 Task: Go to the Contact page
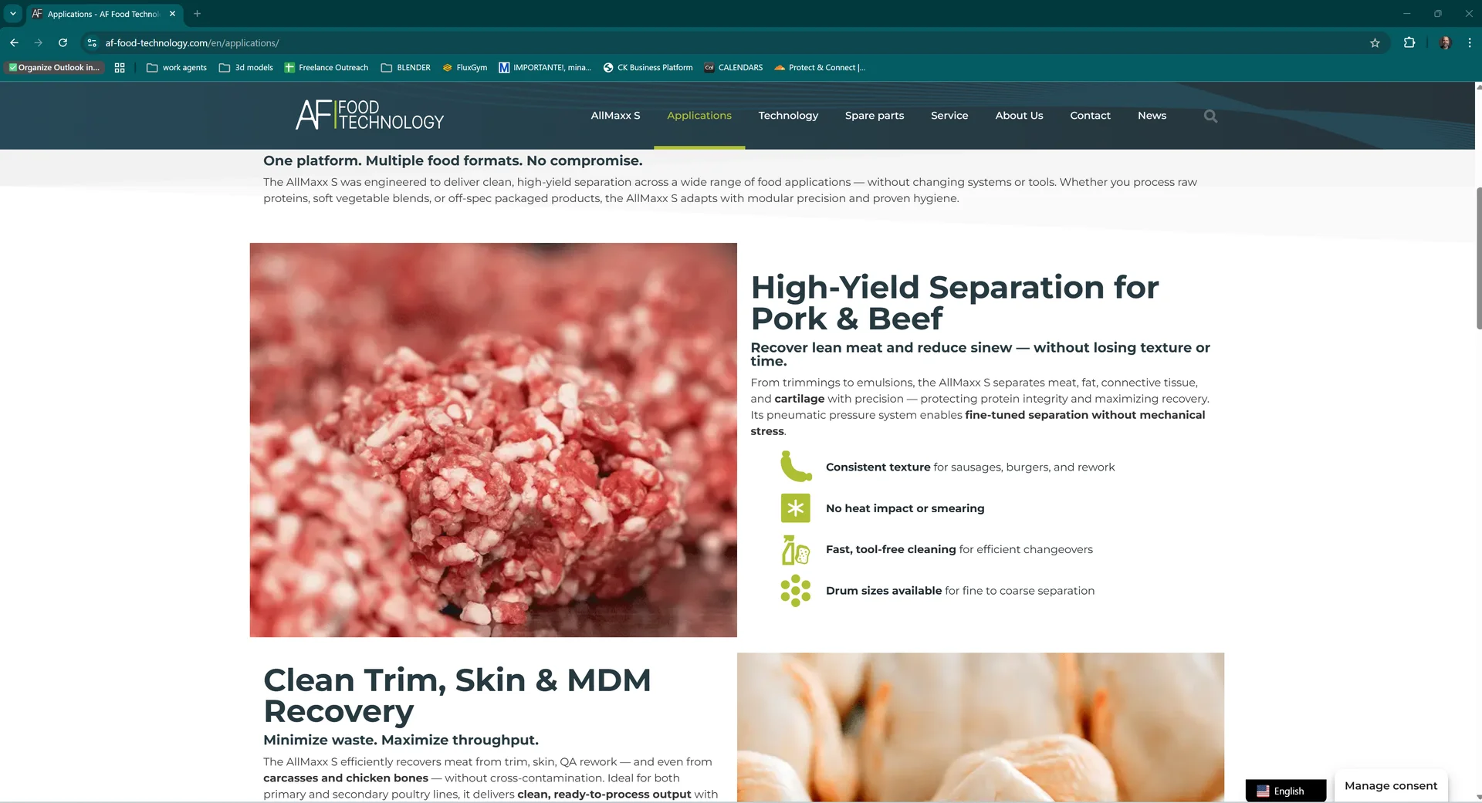tap(1090, 116)
